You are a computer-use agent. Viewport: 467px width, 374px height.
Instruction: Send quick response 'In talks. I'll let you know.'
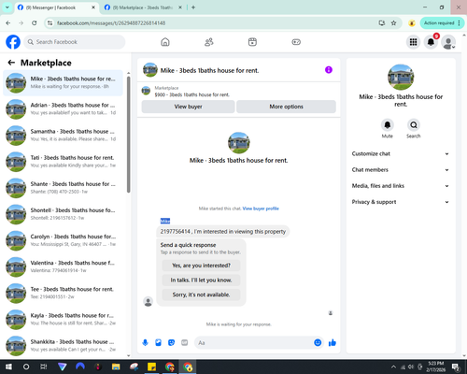click(201, 280)
